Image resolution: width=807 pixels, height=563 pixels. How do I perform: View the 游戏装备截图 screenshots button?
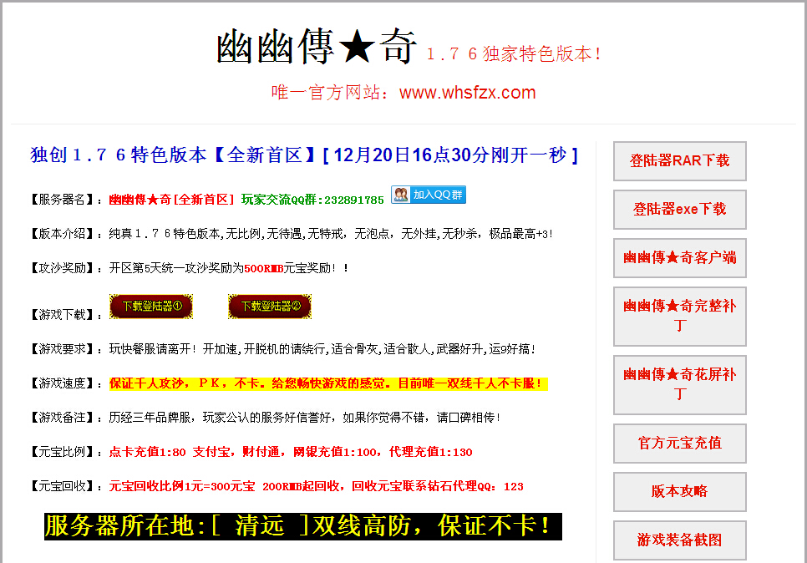[679, 540]
